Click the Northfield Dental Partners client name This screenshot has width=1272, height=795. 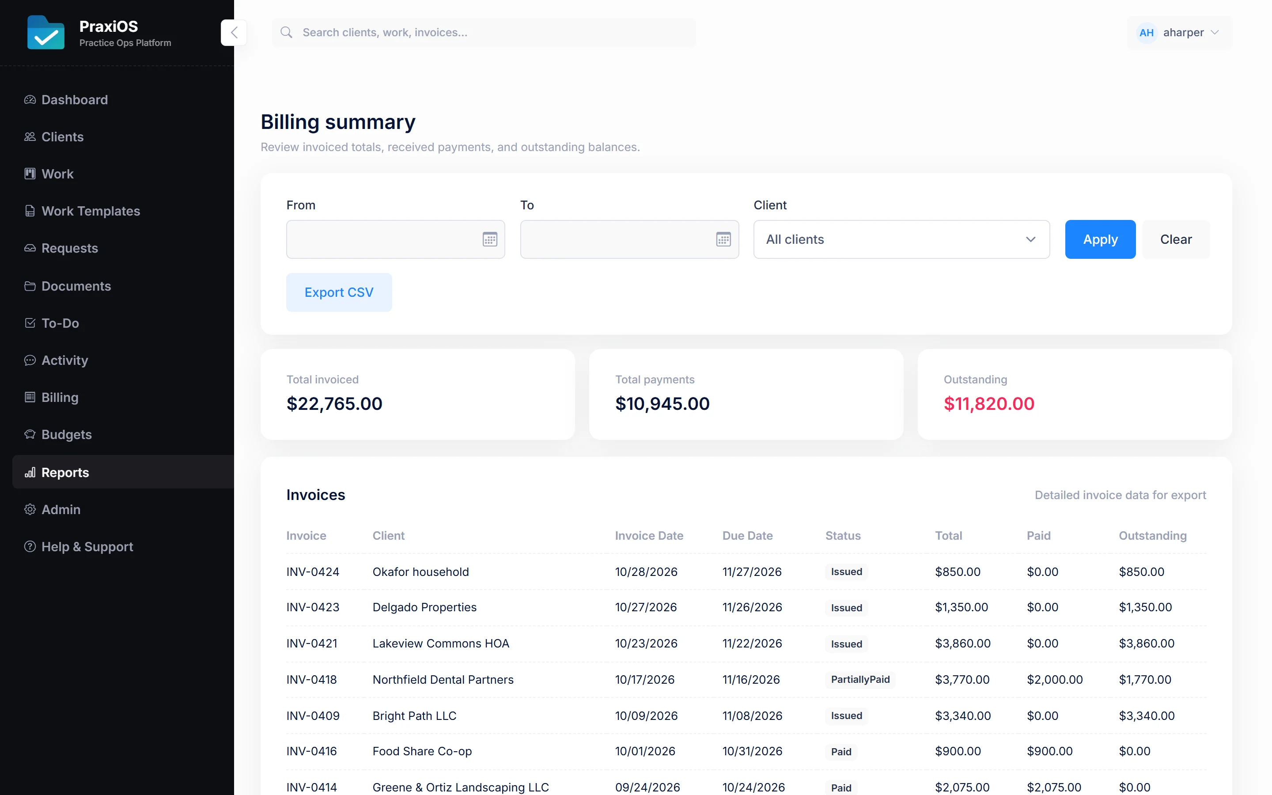click(443, 679)
